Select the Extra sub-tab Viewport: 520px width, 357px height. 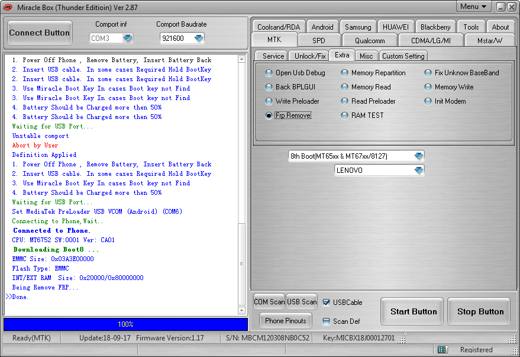coord(342,55)
